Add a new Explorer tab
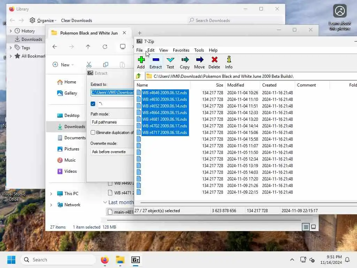Screen dimensions: 357x268 [139, 33]
